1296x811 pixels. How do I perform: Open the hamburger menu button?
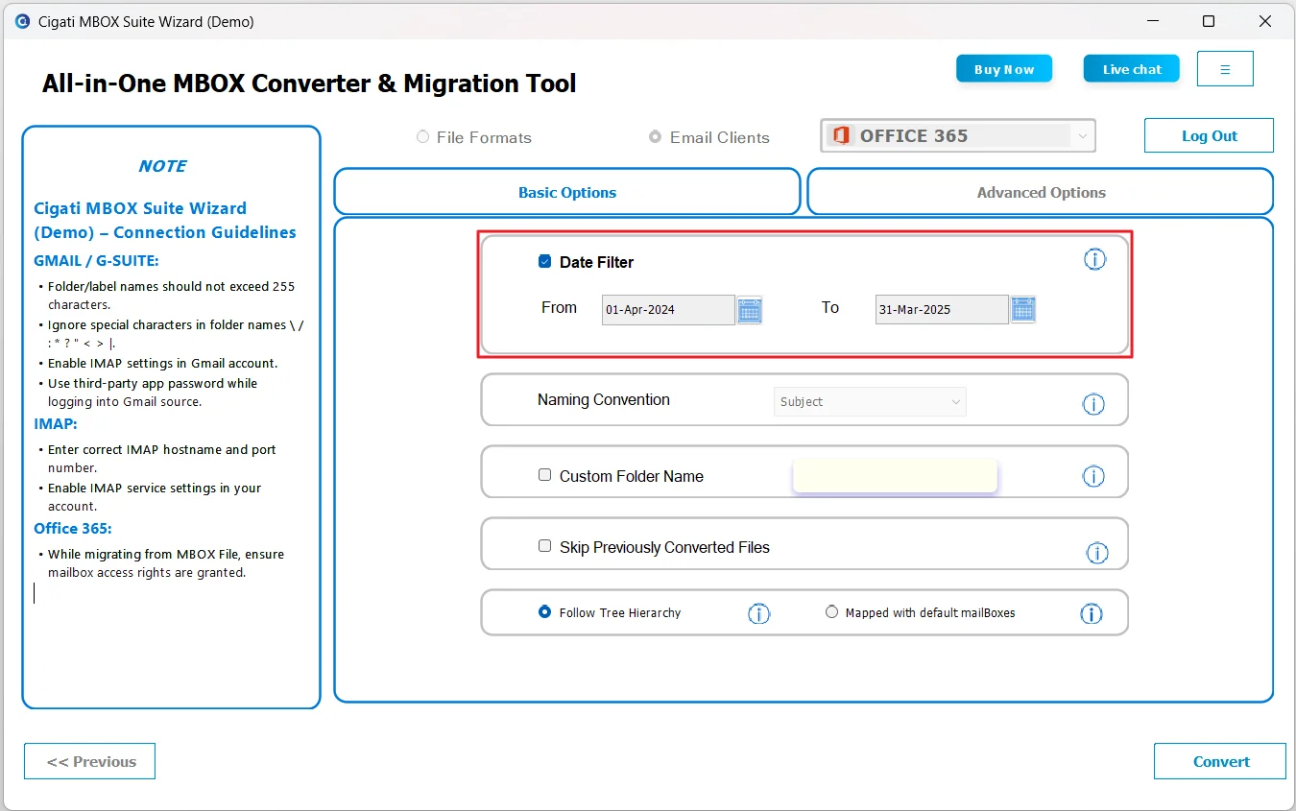click(1225, 69)
